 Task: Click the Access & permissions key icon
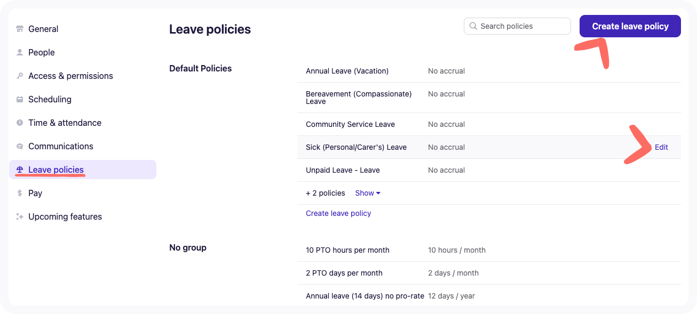click(x=20, y=76)
